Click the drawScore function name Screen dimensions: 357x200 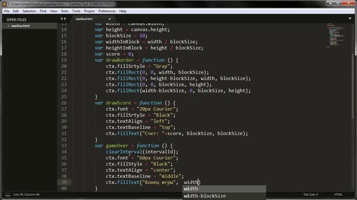coord(118,103)
